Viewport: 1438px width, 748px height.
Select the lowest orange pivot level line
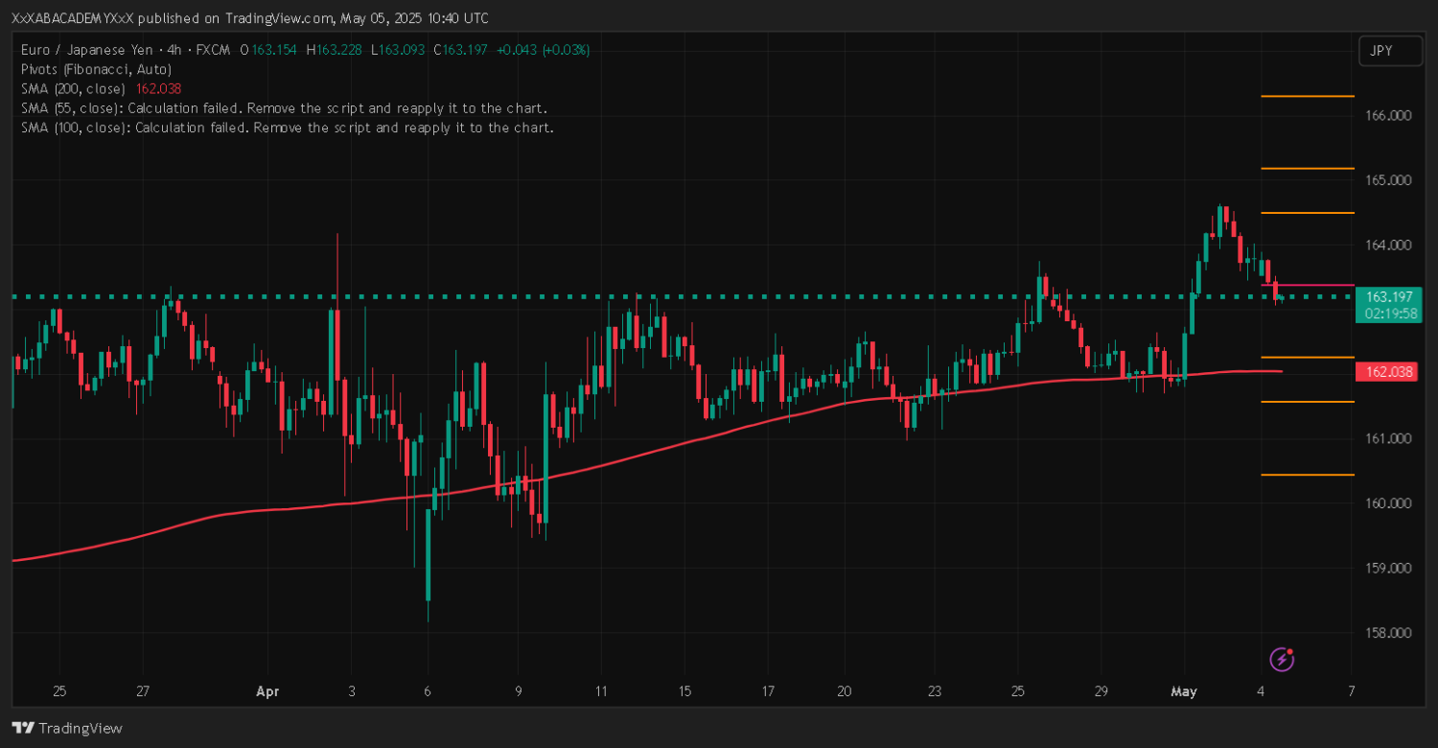tap(1307, 475)
